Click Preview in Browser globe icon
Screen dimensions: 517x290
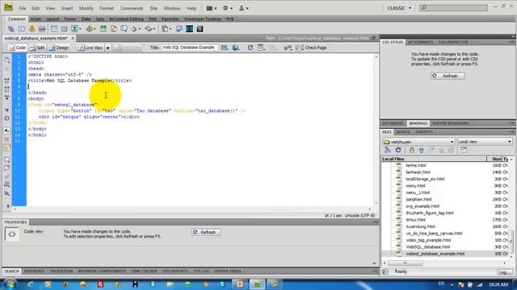(236, 48)
